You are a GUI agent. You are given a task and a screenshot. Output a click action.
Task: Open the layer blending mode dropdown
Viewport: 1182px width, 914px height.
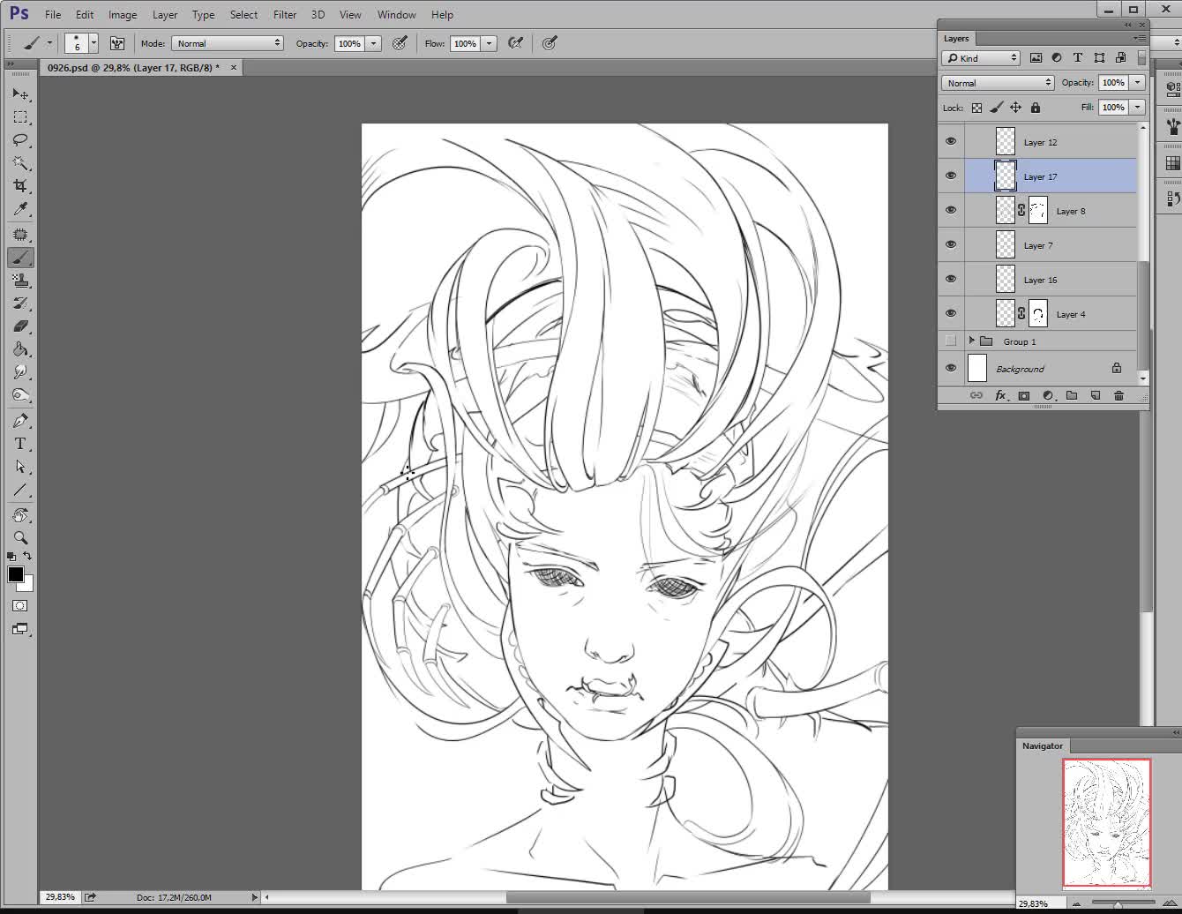[998, 83]
